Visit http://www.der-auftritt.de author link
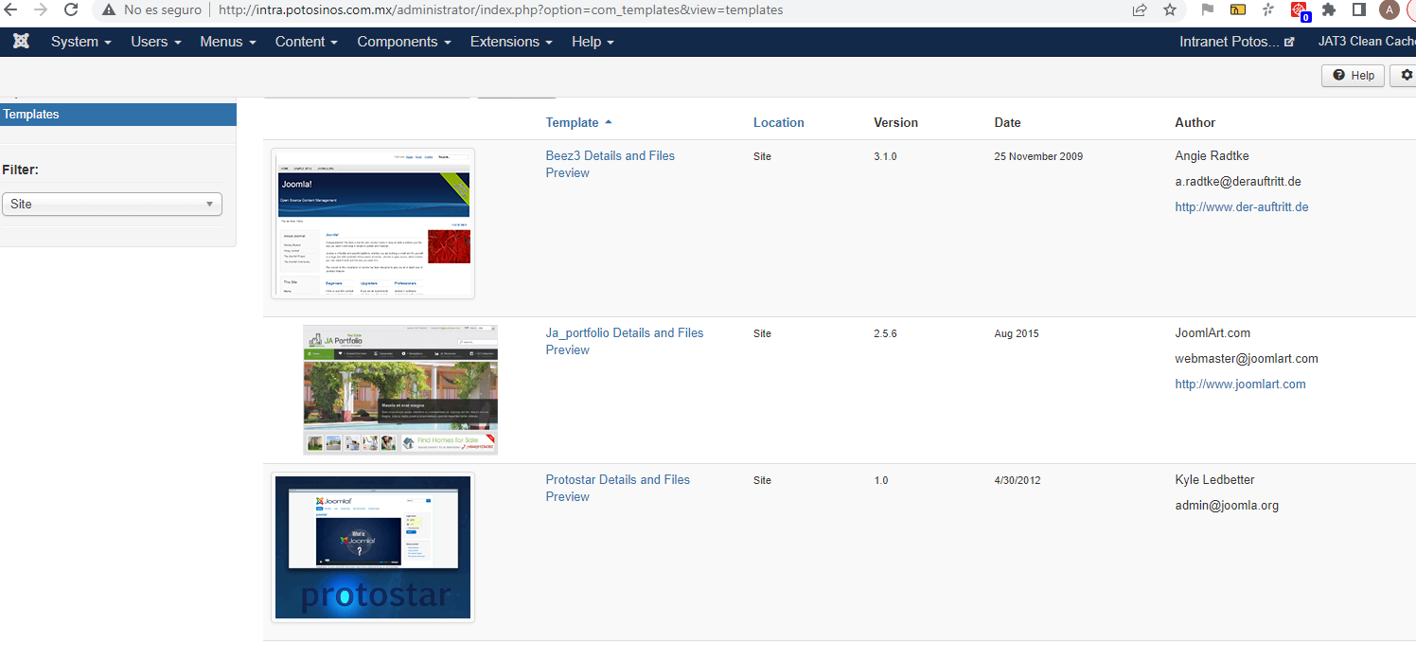The image size is (1416, 662). (x=1242, y=206)
